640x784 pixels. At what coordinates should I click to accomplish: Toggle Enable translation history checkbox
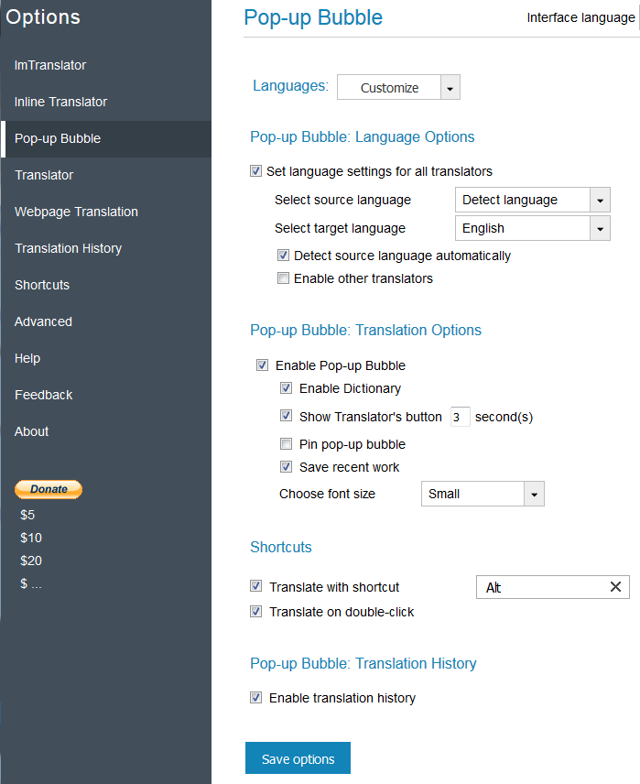click(x=256, y=698)
